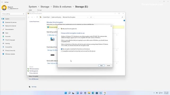This screenshot has width=170, height=95.
Task: Click Settings window back arrow
Action: pyautogui.click(x=2, y=2)
